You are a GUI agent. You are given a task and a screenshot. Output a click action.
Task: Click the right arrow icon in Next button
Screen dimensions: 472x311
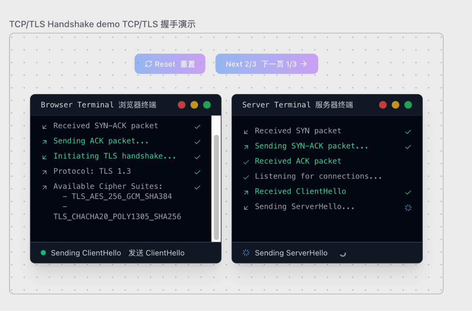[304, 64]
